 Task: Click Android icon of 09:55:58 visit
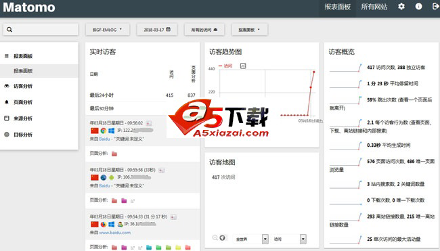pyautogui.click(x=112, y=177)
